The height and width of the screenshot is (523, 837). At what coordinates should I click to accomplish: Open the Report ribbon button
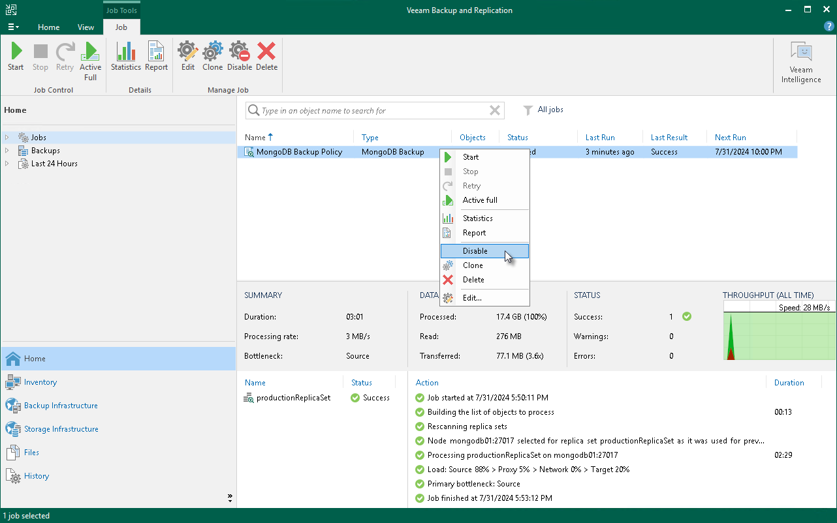[156, 57]
